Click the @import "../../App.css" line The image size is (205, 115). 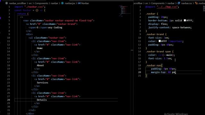(x=162, y=7)
